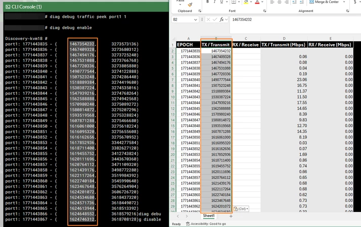Image resolution: width=361 pixels, height=227 pixels.
Task: Apply the yellow Fill Color bucket
Action: [246, 2]
